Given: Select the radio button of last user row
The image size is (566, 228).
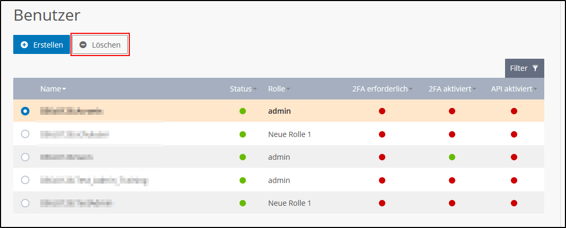Looking at the screenshot, I should (x=25, y=203).
